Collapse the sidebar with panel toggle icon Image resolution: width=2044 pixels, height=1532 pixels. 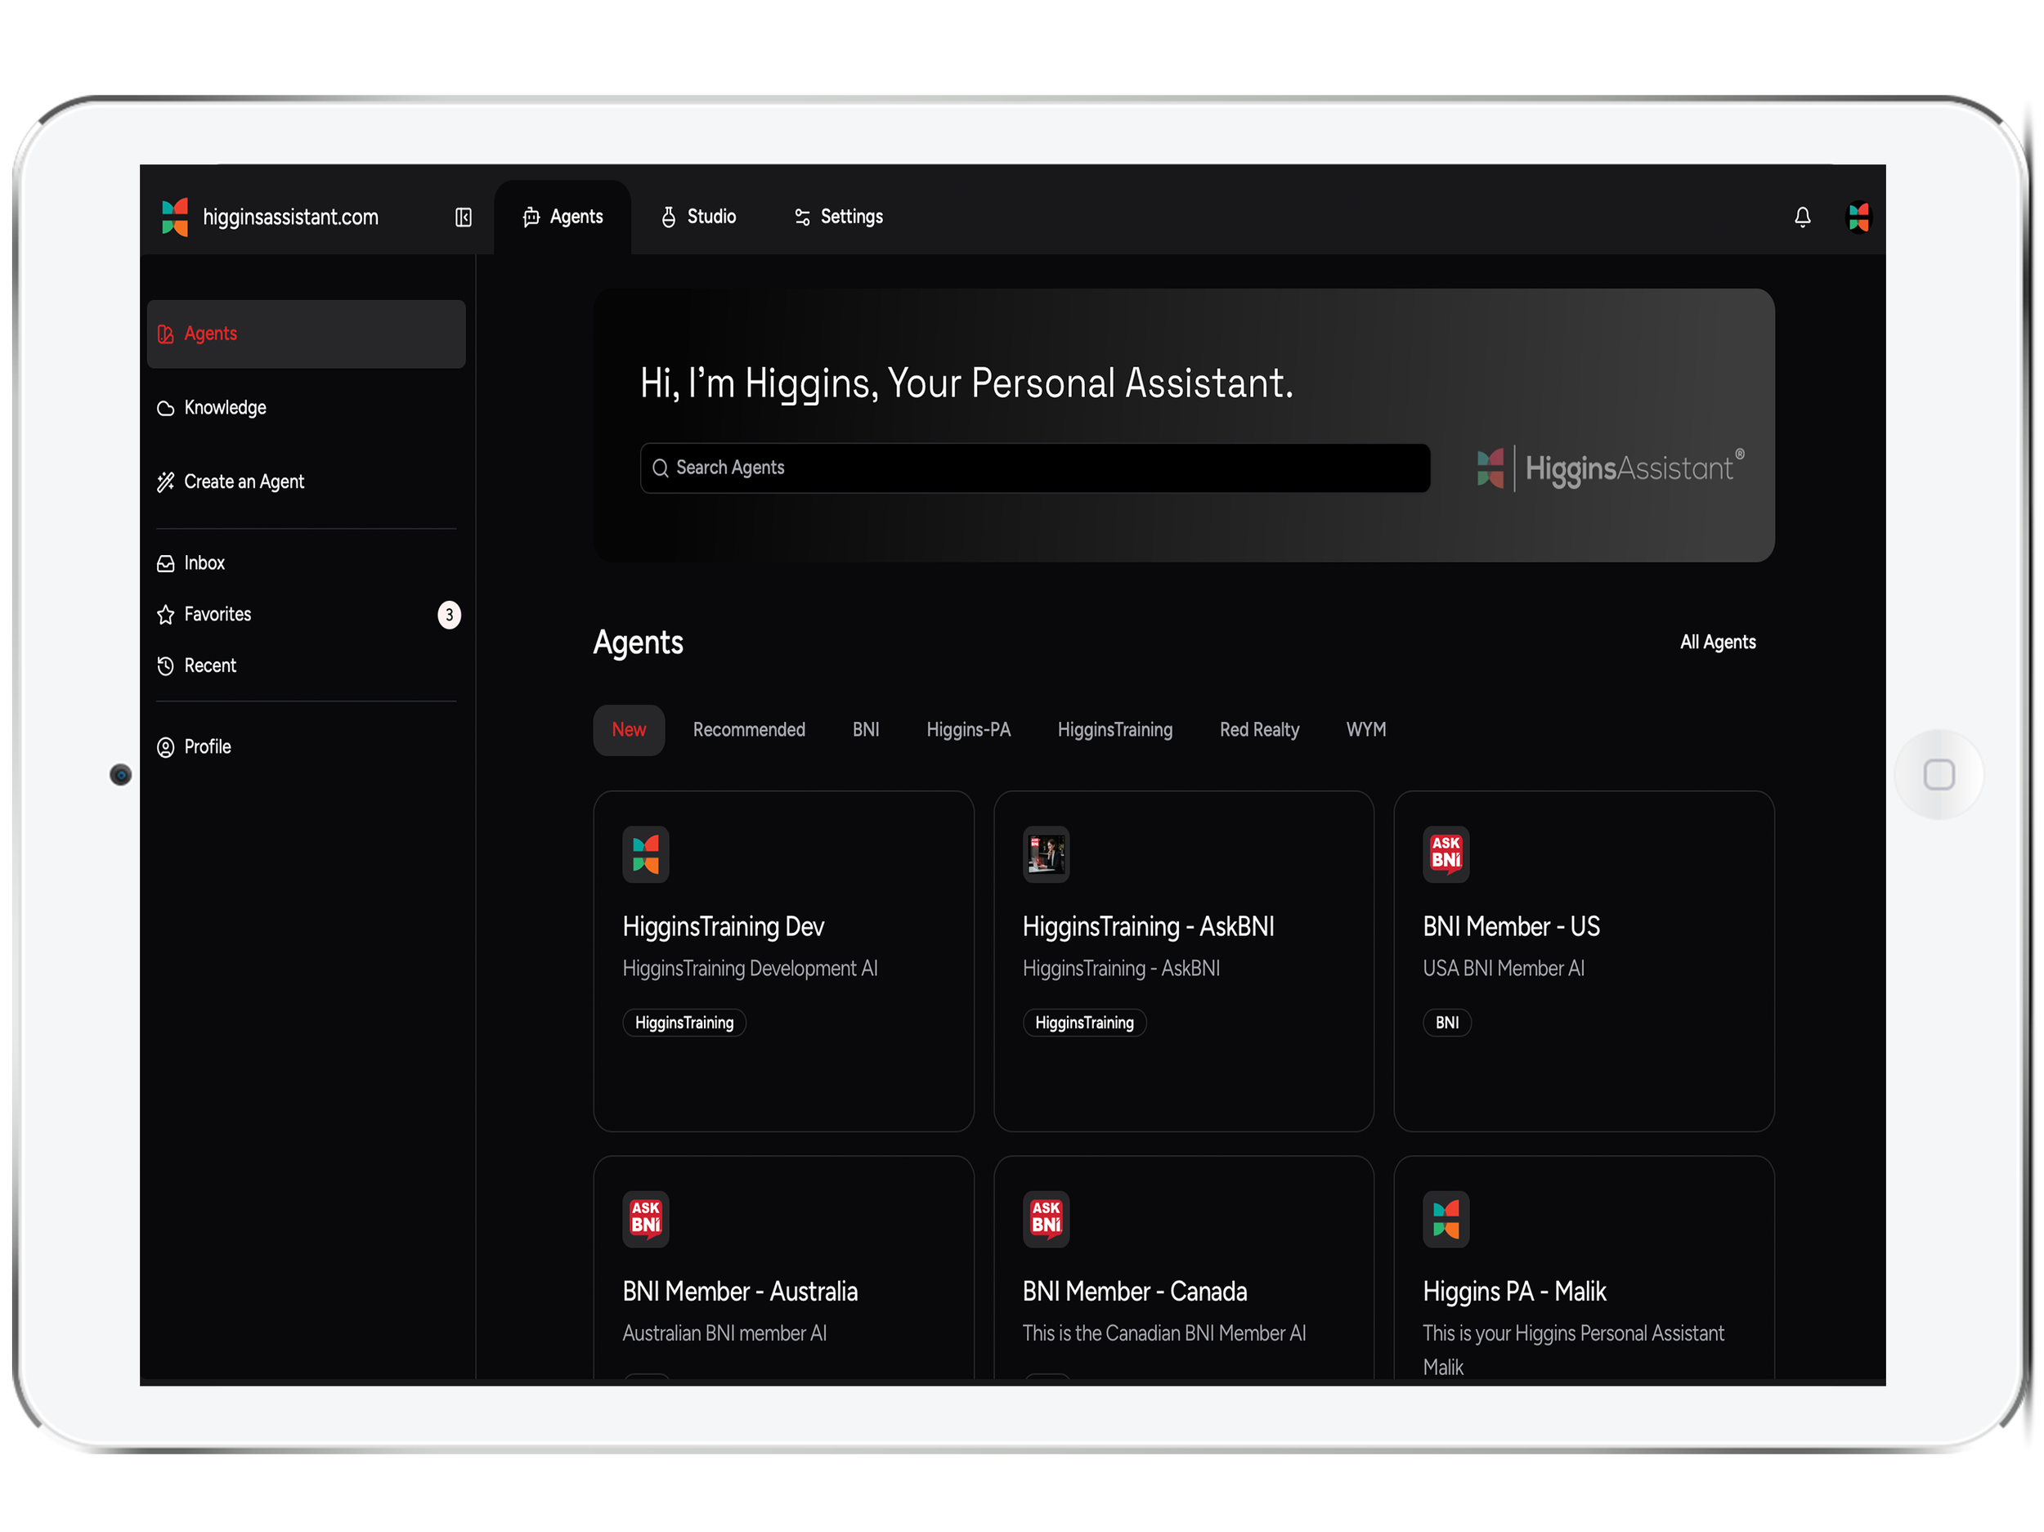(x=463, y=217)
